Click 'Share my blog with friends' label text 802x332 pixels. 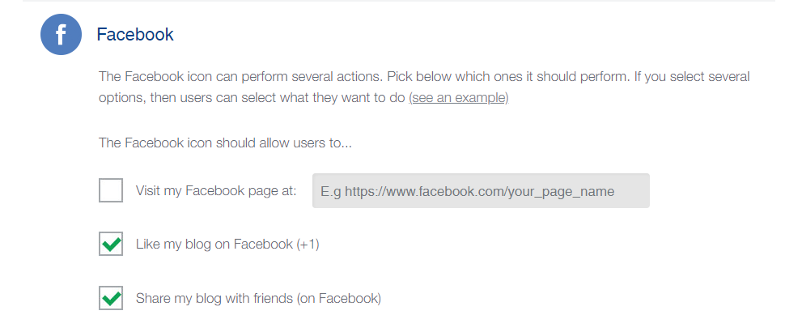pos(214,298)
